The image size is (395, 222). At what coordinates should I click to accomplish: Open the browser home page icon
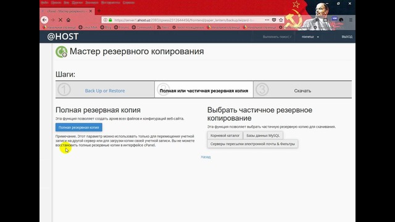69,20
